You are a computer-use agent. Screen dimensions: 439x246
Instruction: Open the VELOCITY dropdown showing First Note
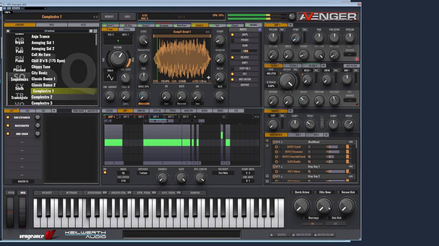pyautogui.click(x=223, y=173)
